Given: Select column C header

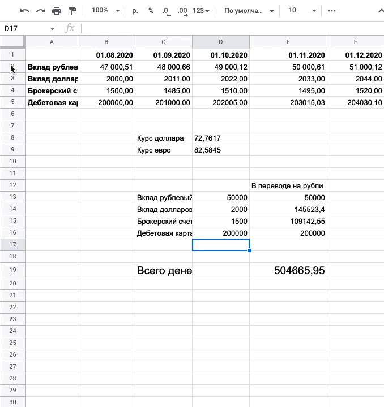Looking at the screenshot, I should [x=164, y=42].
